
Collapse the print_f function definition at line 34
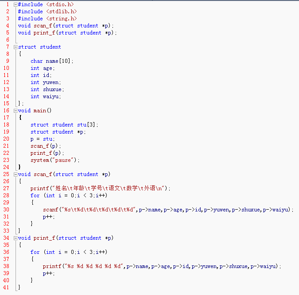coord(16,238)
